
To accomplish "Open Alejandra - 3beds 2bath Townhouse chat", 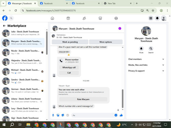I will [23, 62].
